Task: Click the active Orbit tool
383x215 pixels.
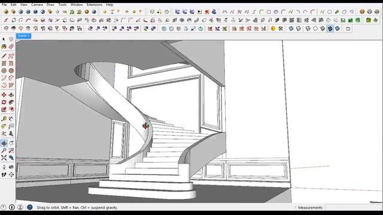Action: (4, 143)
